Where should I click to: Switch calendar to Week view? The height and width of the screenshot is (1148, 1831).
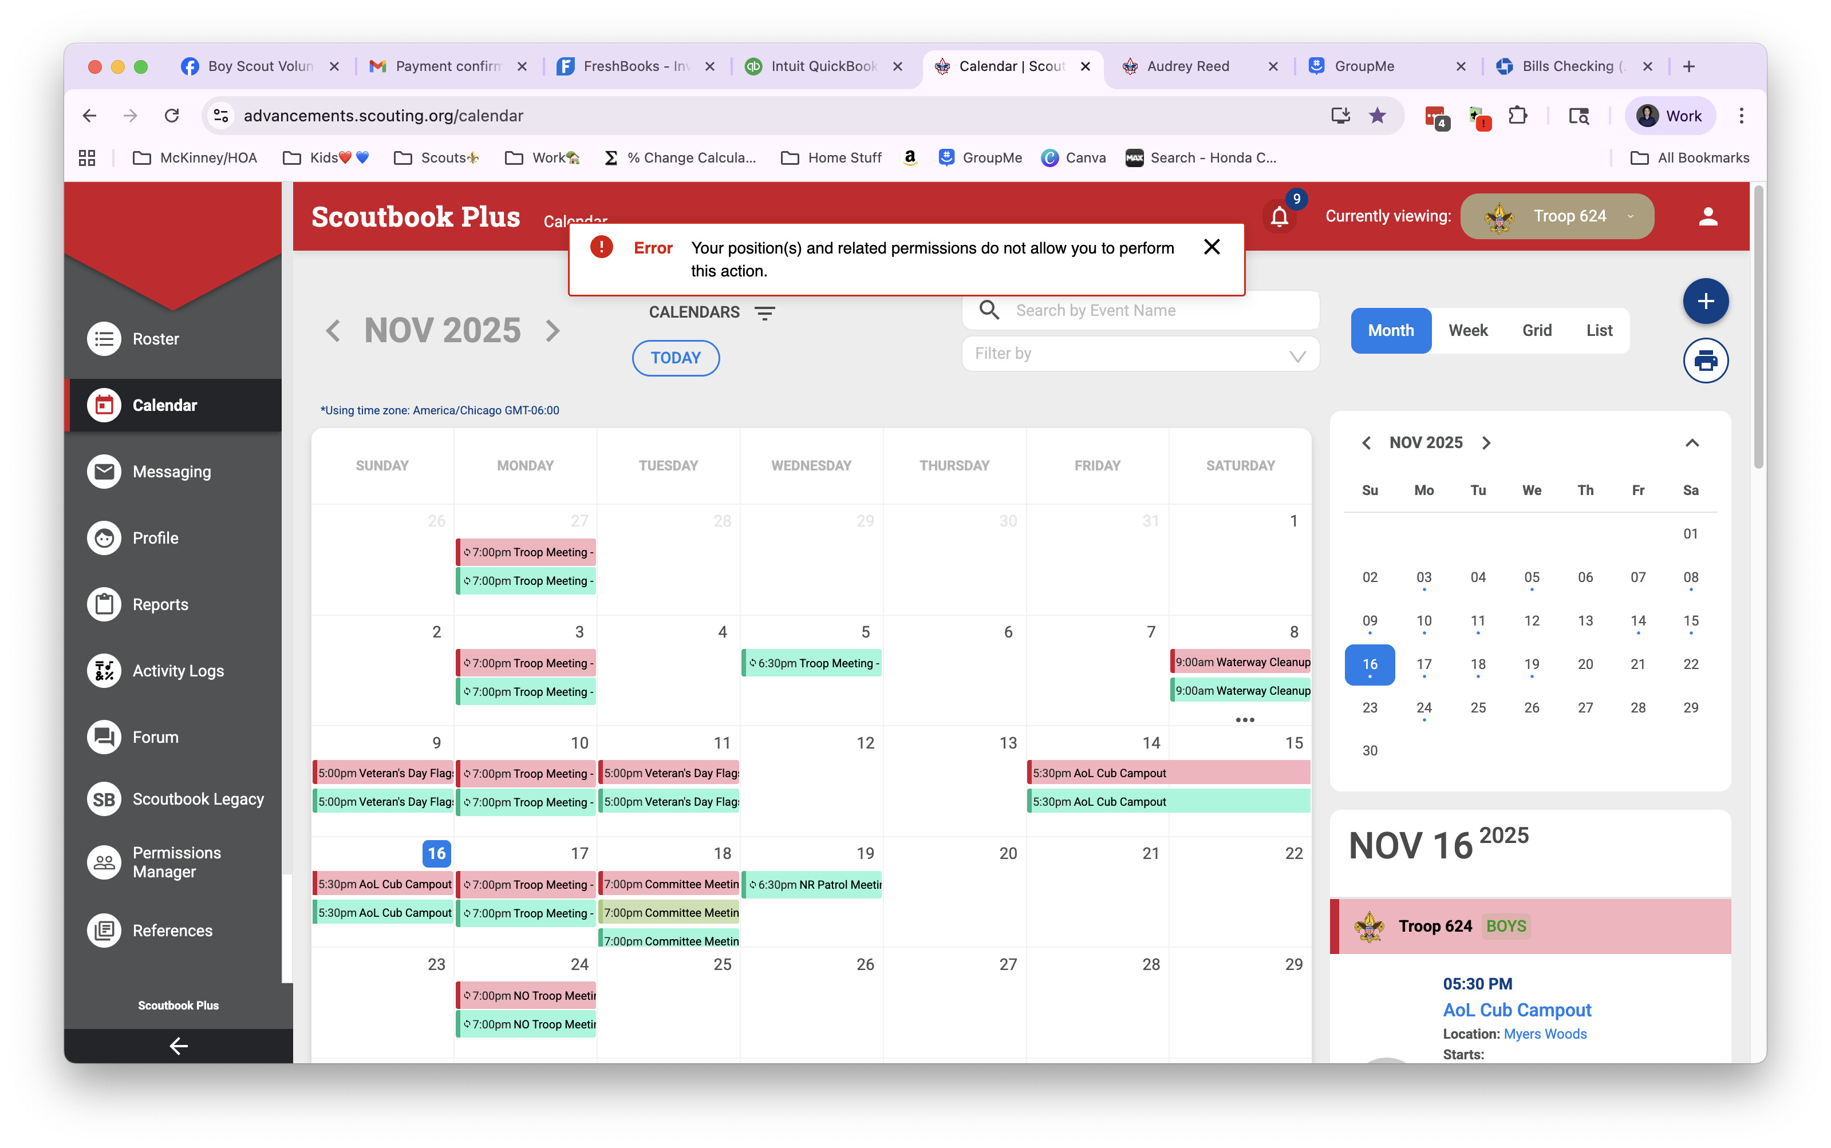(x=1467, y=330)
